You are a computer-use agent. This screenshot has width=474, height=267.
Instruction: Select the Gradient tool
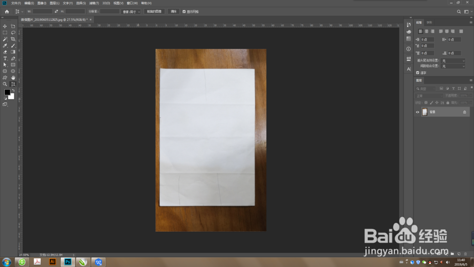click(13, 52)
